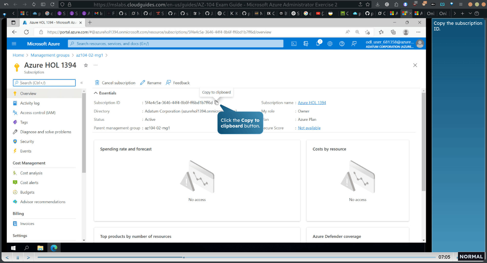Open Azure Cloud Shell icon
Screen dimensions: 487x263
[x=294, y=44]
